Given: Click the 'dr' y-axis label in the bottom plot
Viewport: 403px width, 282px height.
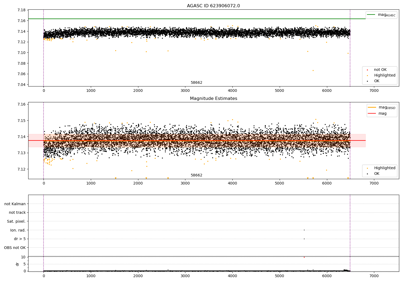Looking at the screenshot, I should [x=17, y=264].
